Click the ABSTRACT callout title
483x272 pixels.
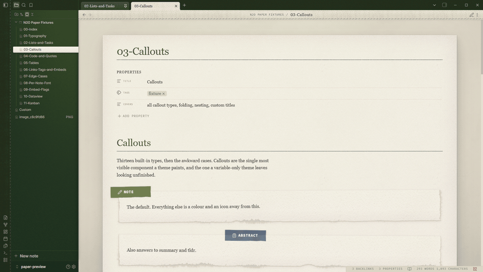tap(245, 235)
